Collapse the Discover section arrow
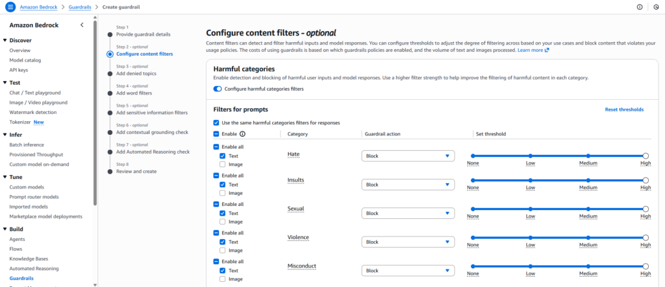 (5, 40)
